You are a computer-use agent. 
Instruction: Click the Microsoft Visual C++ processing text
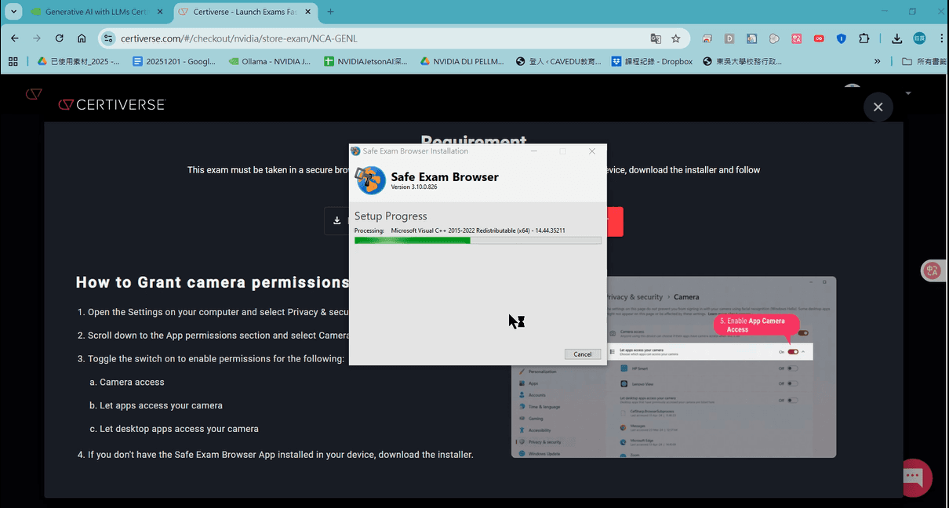[x=478, y=230]
